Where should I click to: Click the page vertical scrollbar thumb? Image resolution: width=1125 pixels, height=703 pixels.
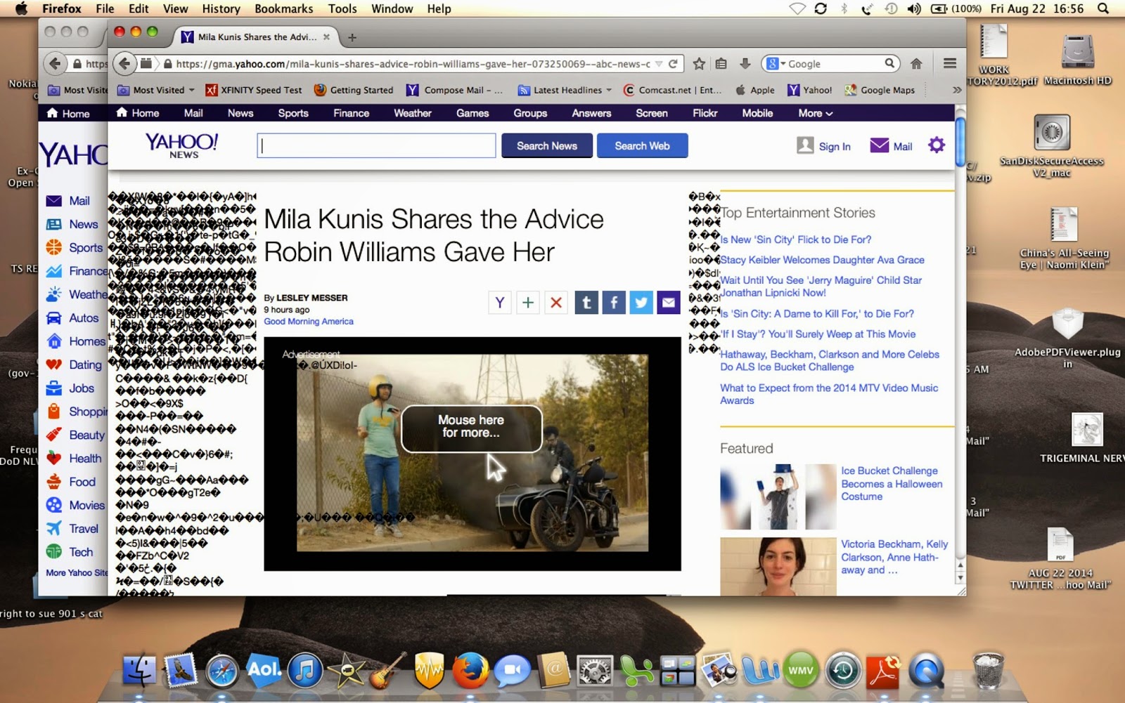tap(960, 143)
